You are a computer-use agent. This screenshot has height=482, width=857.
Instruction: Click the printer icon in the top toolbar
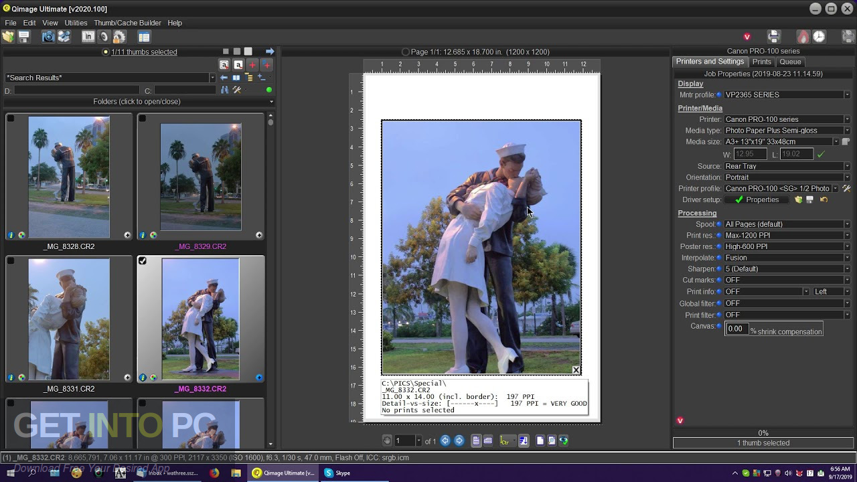click(774, 37)
